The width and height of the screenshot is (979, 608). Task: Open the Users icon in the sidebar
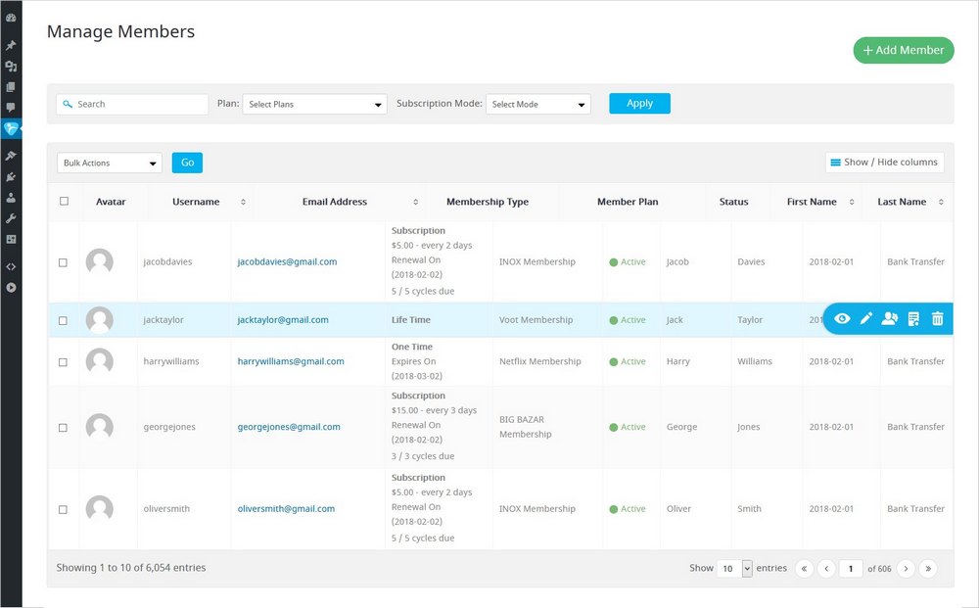(x=11, y=198)
